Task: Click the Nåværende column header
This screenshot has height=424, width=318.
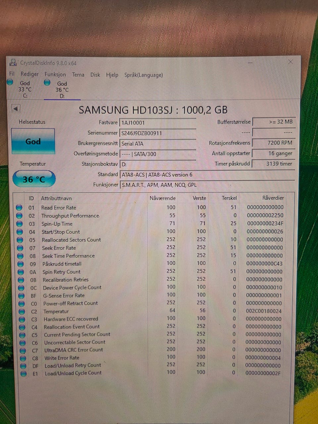Action: tap(162, 198)
